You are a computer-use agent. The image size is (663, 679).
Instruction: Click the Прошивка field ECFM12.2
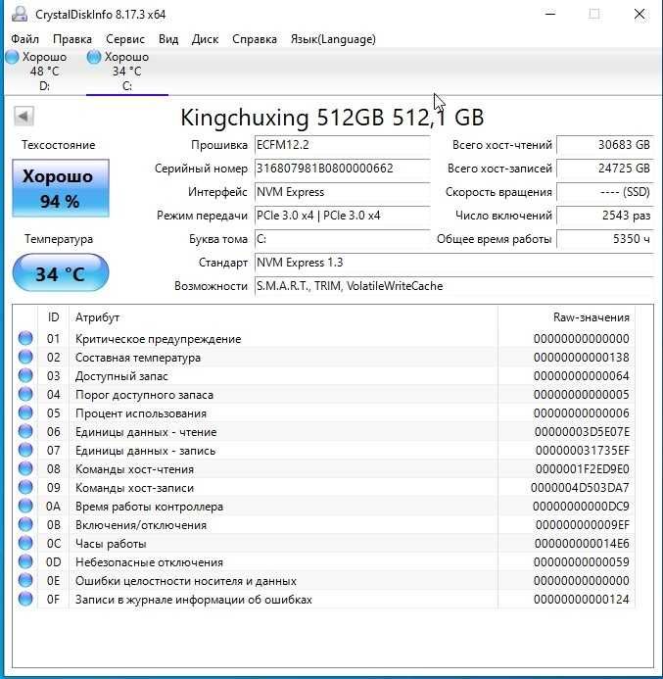pos(343,145)
